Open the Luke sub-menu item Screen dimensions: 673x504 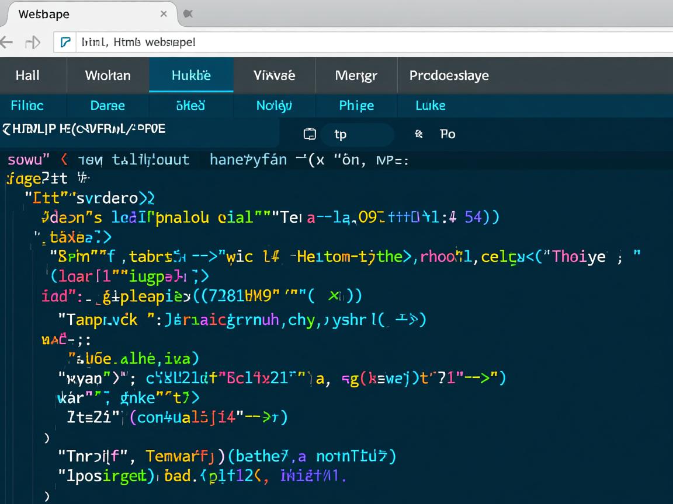(430, 106)
